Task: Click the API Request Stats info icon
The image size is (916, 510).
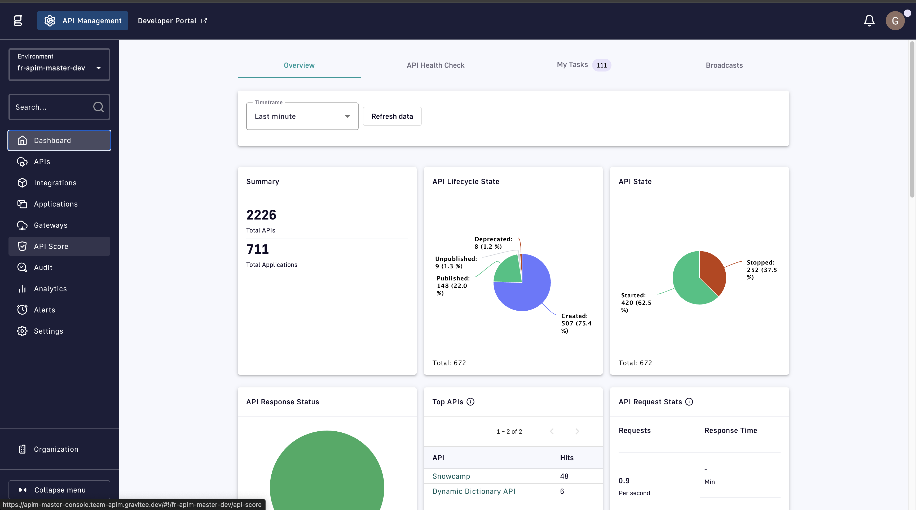Action: click(x=689, y=402)
